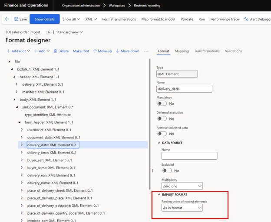This screenshot has height=222, width=271.
Task: Click the Move down arrow icon
Action: pyautogui.click(x=118, y=51)
